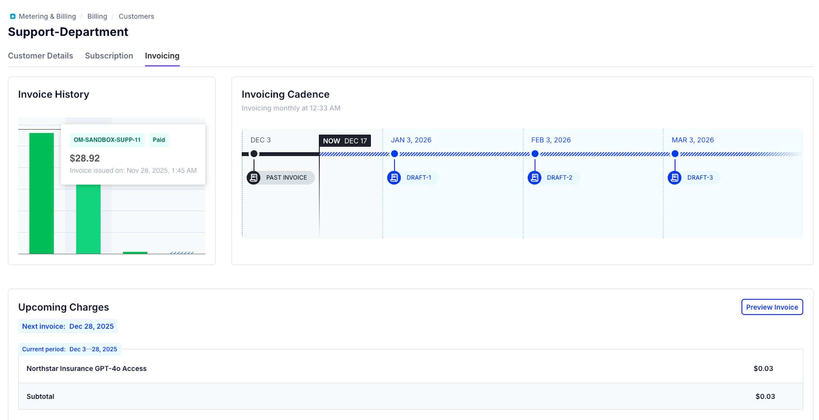Open Metering & Billing breadcrumb

click(47, 16)
